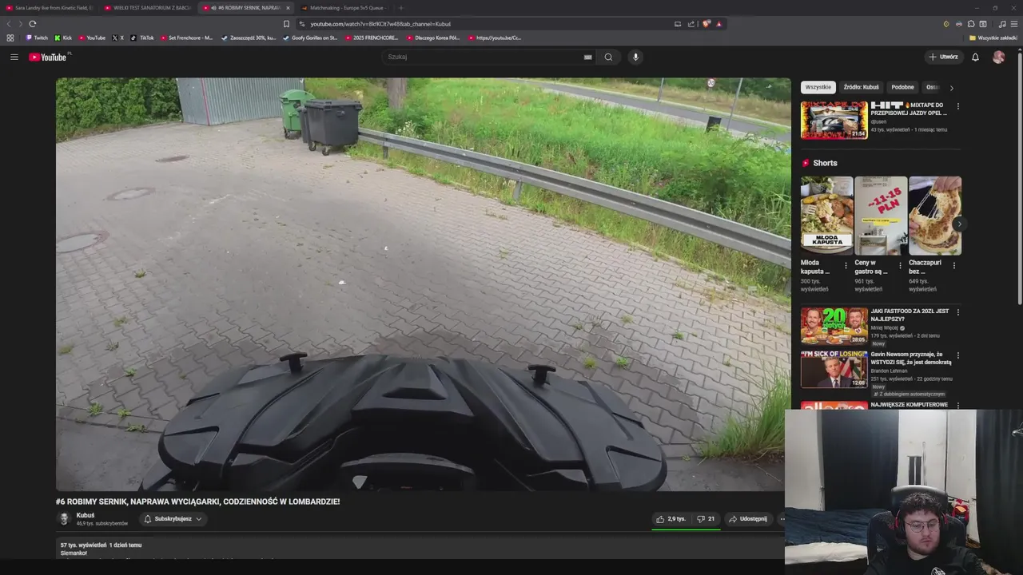Open the browser extensions puzzle icon
This screenshot has width=1023, height=575.
click(971, 24)
